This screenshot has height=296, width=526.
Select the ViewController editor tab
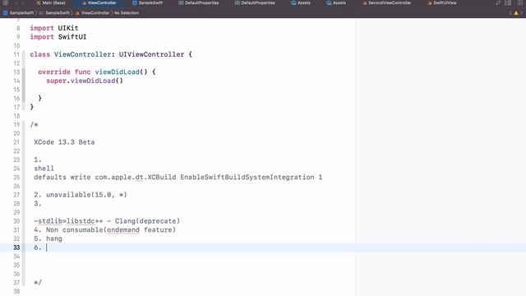[x=99, y=2]
